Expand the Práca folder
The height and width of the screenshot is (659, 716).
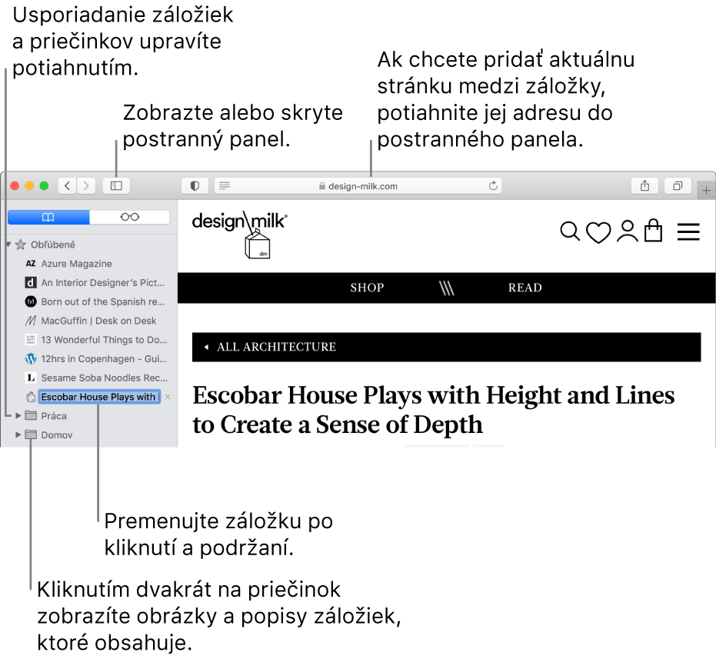16,415
